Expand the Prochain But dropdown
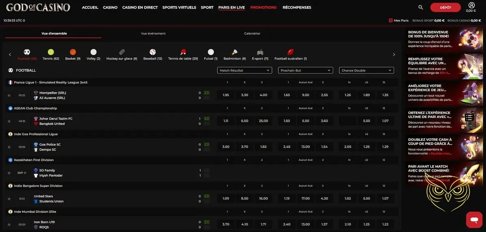Screen dimensions: 486x232 tap(305, 71)
